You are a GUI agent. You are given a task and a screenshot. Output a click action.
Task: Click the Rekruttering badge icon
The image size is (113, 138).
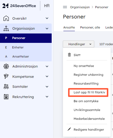6,97
